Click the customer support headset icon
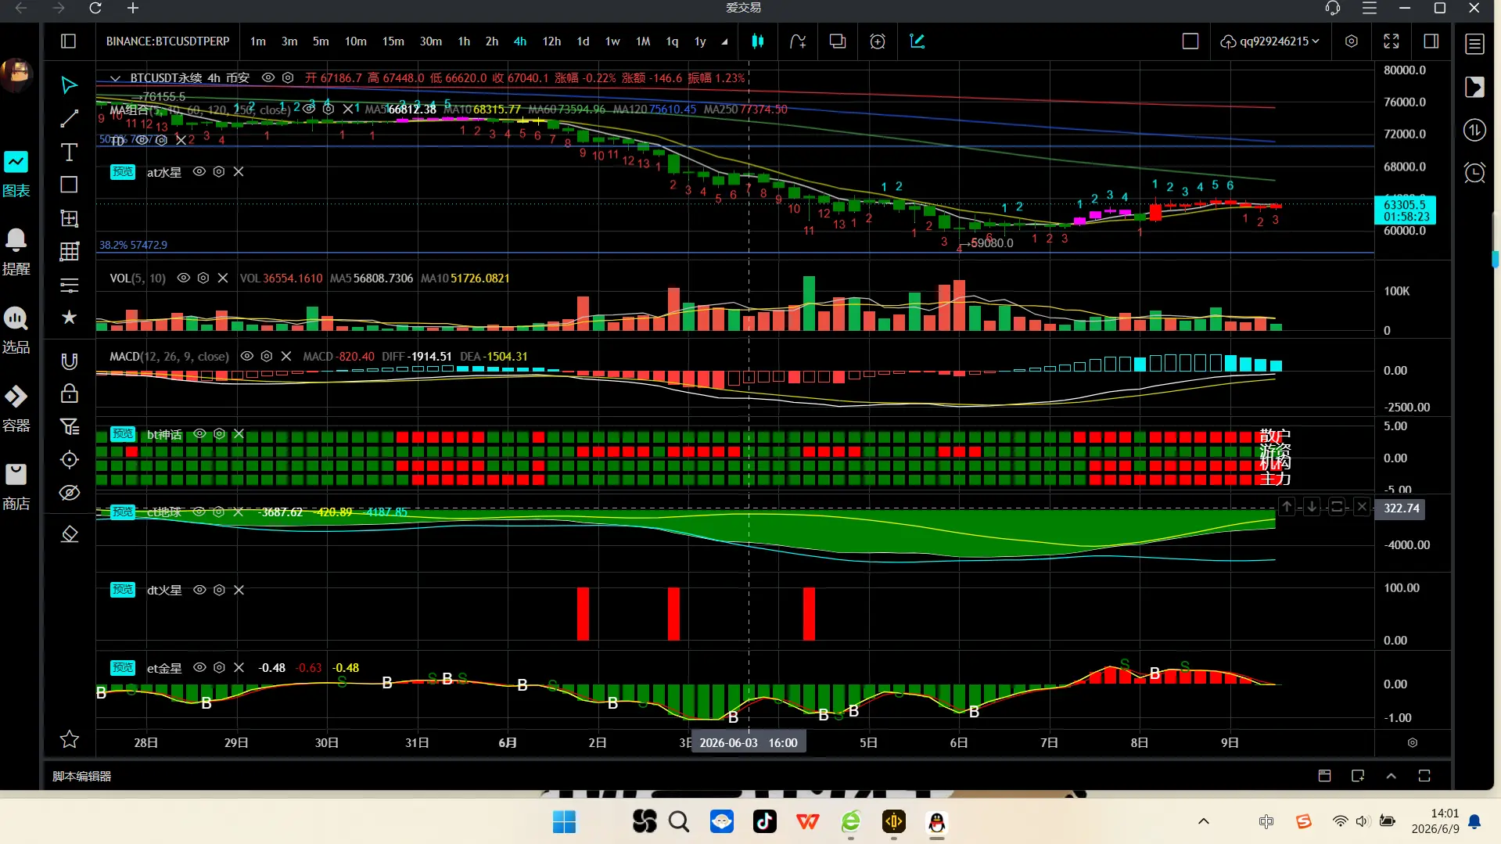Image resolution: width=1501 pixels, height=844 pixels. coord(1333,8)
